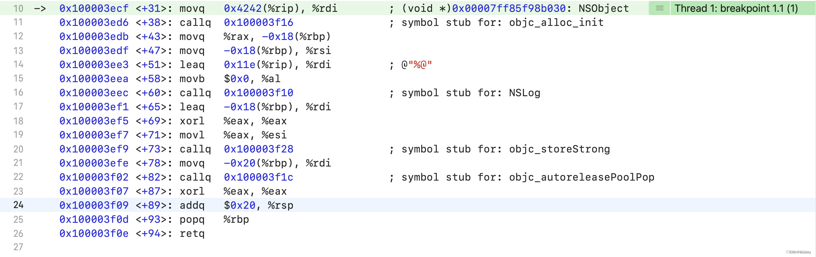
Task: Click the retq instruction
Action: [192, 233]
